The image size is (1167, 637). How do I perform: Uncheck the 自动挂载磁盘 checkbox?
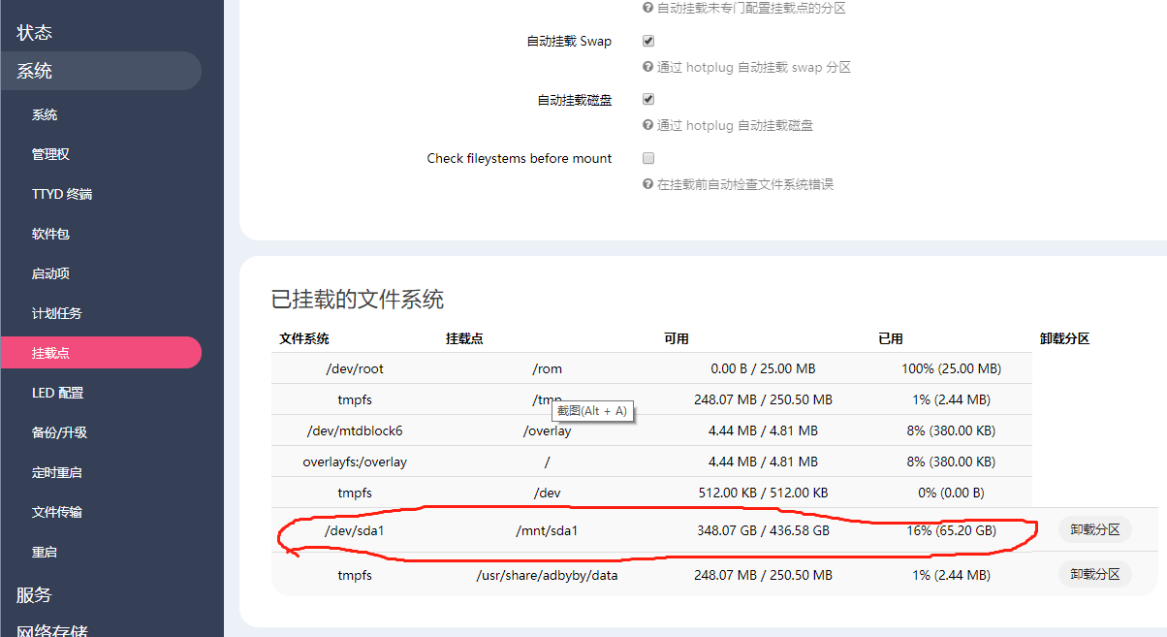(x=648, y=99)
